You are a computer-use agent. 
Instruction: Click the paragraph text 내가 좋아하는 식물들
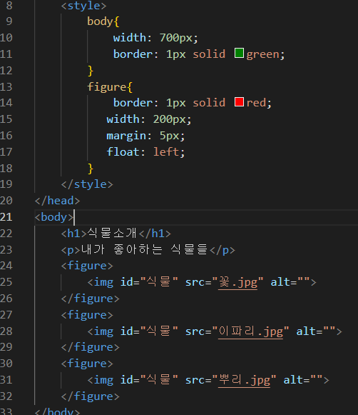click(x=145, y=249)
